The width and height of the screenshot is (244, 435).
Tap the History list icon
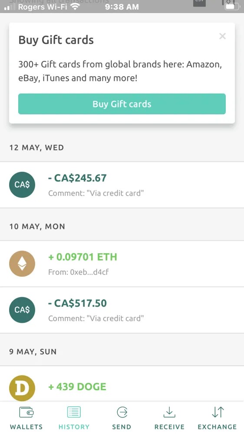coord(74,412)
